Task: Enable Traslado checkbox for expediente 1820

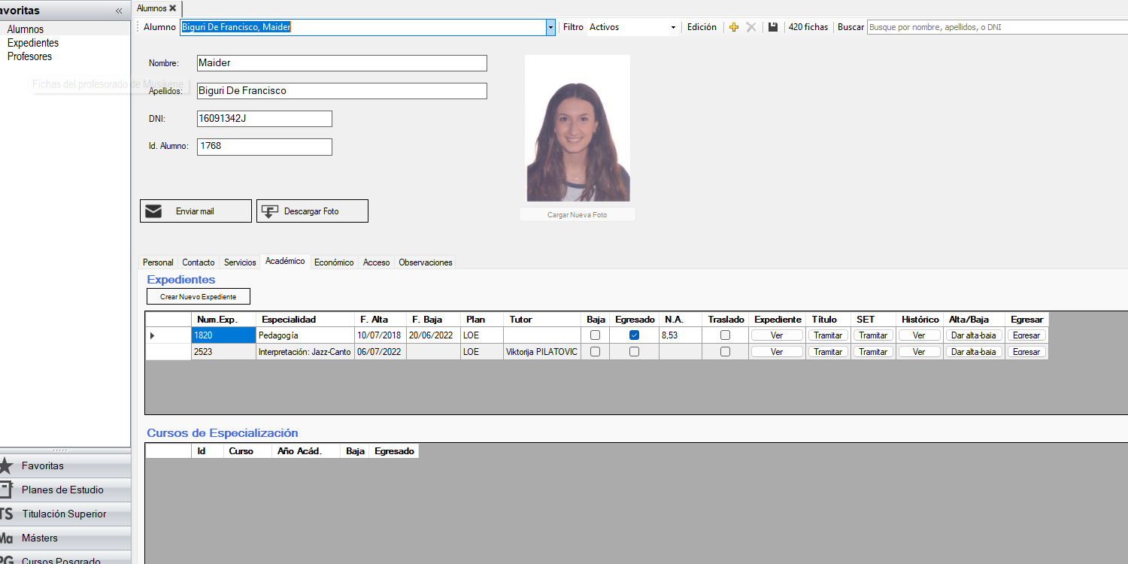Action: 725,335
